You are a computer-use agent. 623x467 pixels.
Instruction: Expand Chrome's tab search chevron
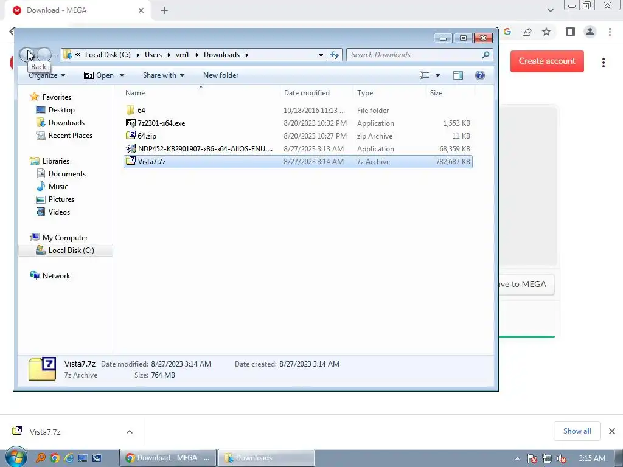[x=550, y=10]
